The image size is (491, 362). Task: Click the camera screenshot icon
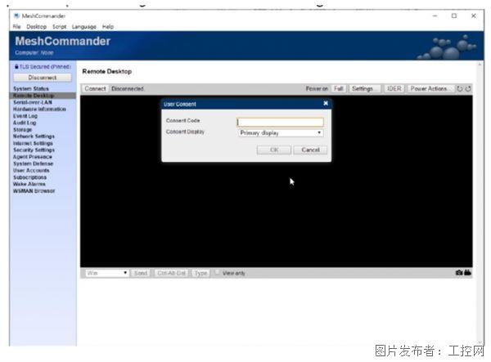pyautogui.click(x=459, y=273)
